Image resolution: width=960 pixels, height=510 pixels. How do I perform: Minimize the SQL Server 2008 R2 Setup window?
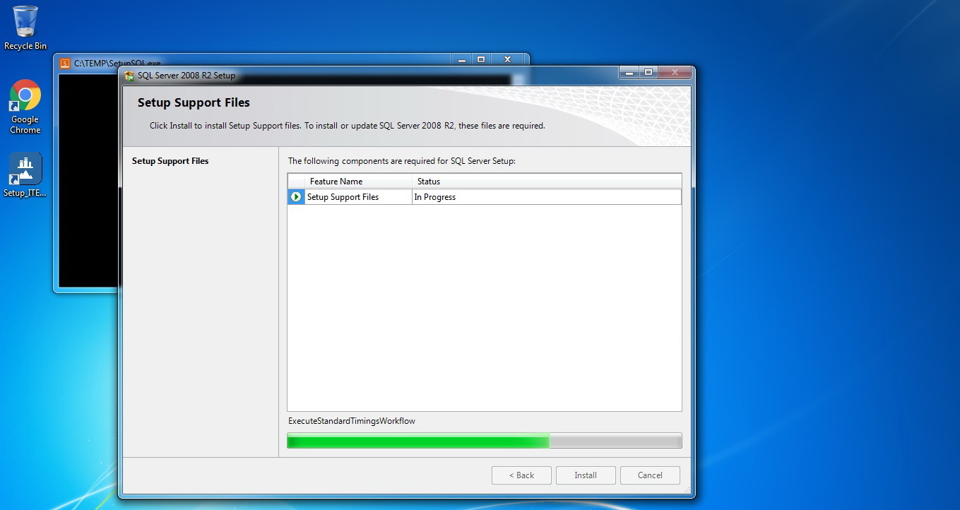pyautogui.click(x=629, y=72)
